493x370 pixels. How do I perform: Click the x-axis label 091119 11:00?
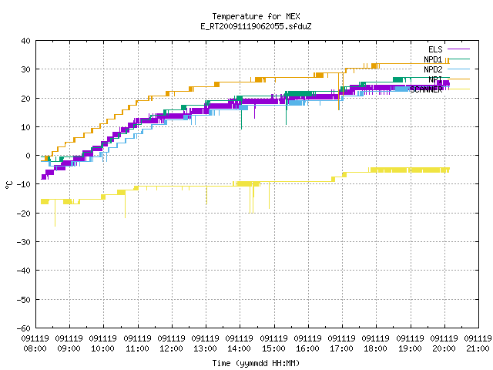137,344
